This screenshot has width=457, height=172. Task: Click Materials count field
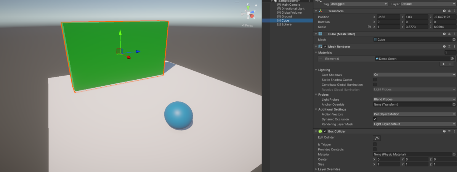[x=450, y=53]
